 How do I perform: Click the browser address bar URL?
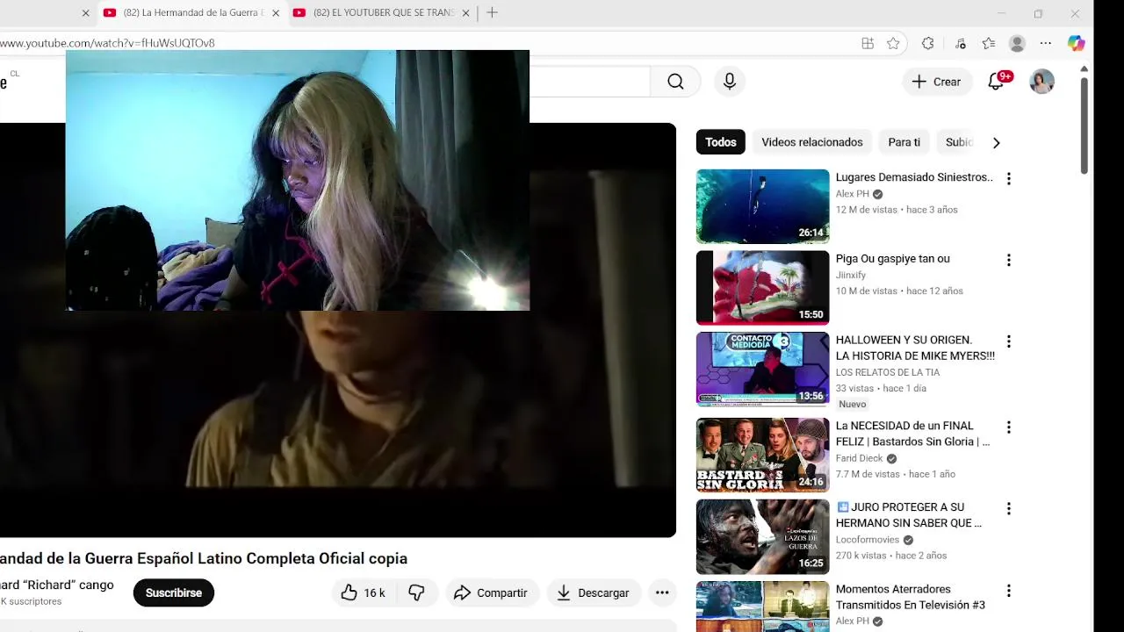pyautogui.click(x=107, y=43)
